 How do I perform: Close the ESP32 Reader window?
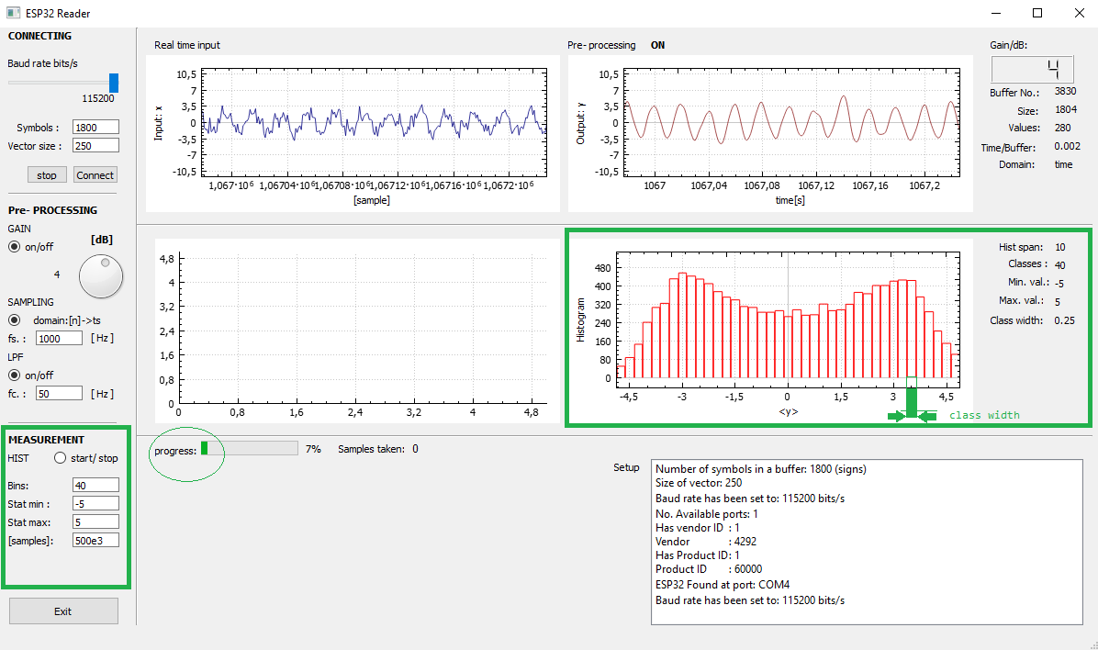point(1079,13)
